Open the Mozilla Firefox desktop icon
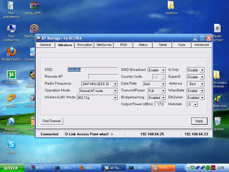The image size is (229, 172). (x=11, y=52)
